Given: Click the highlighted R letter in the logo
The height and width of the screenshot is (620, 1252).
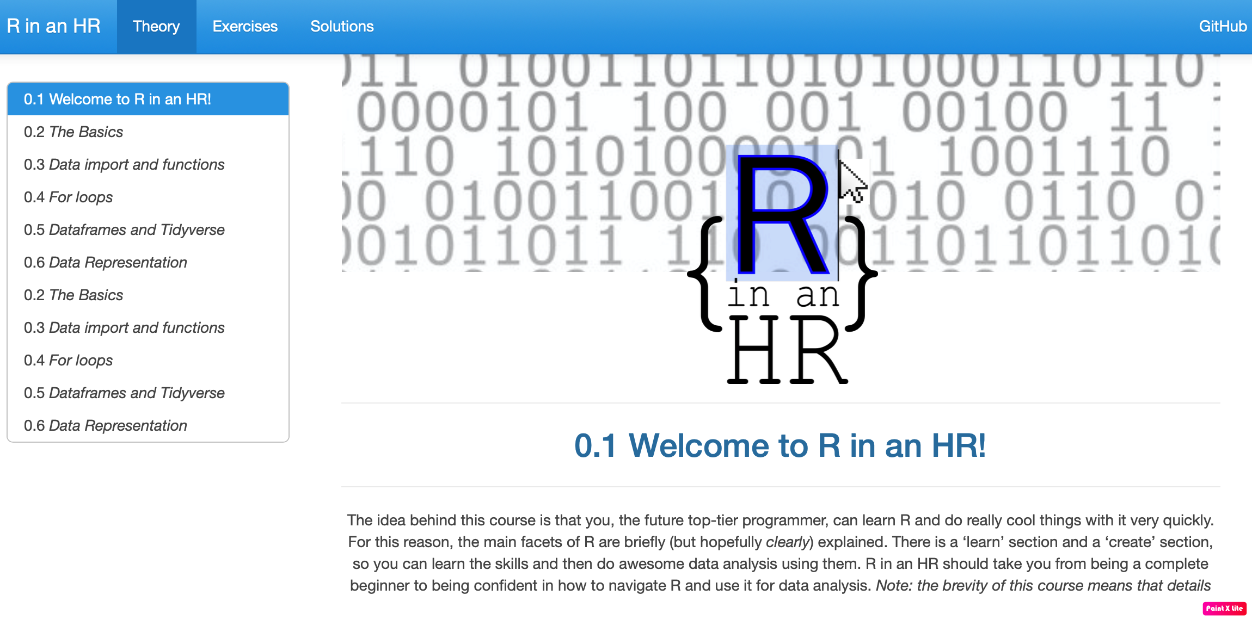Looking at the screenshot, I should (781, 212).
